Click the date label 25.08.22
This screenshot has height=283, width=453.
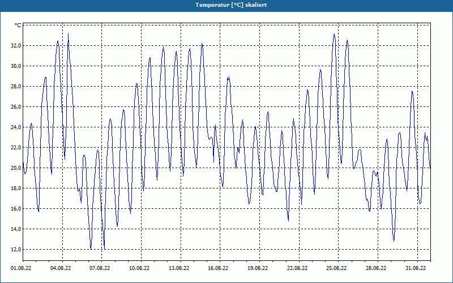pyautogui.click(x=336, y=268)
